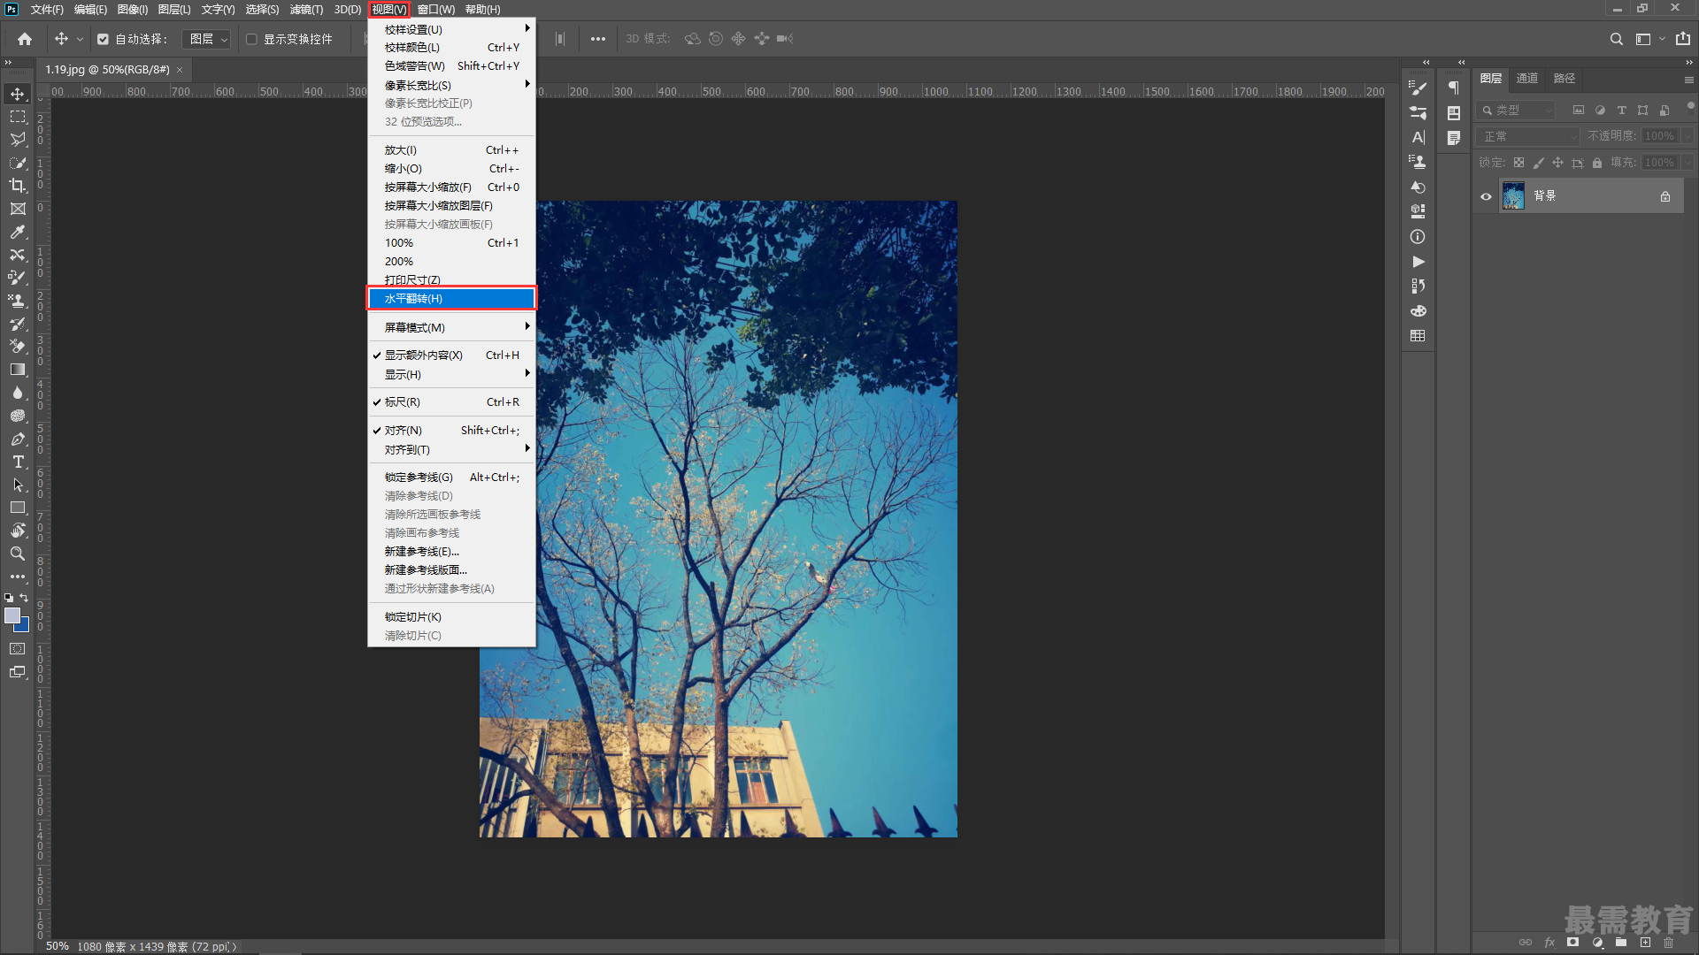Toggle Show Extras checked item
The height and width of the screenshot is (955, 1699).
[451, 355]
